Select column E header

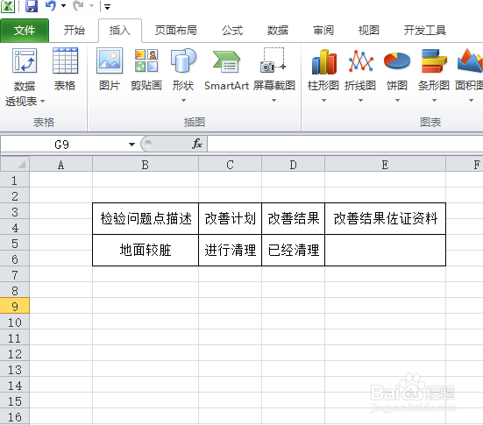tap(385, 165)
